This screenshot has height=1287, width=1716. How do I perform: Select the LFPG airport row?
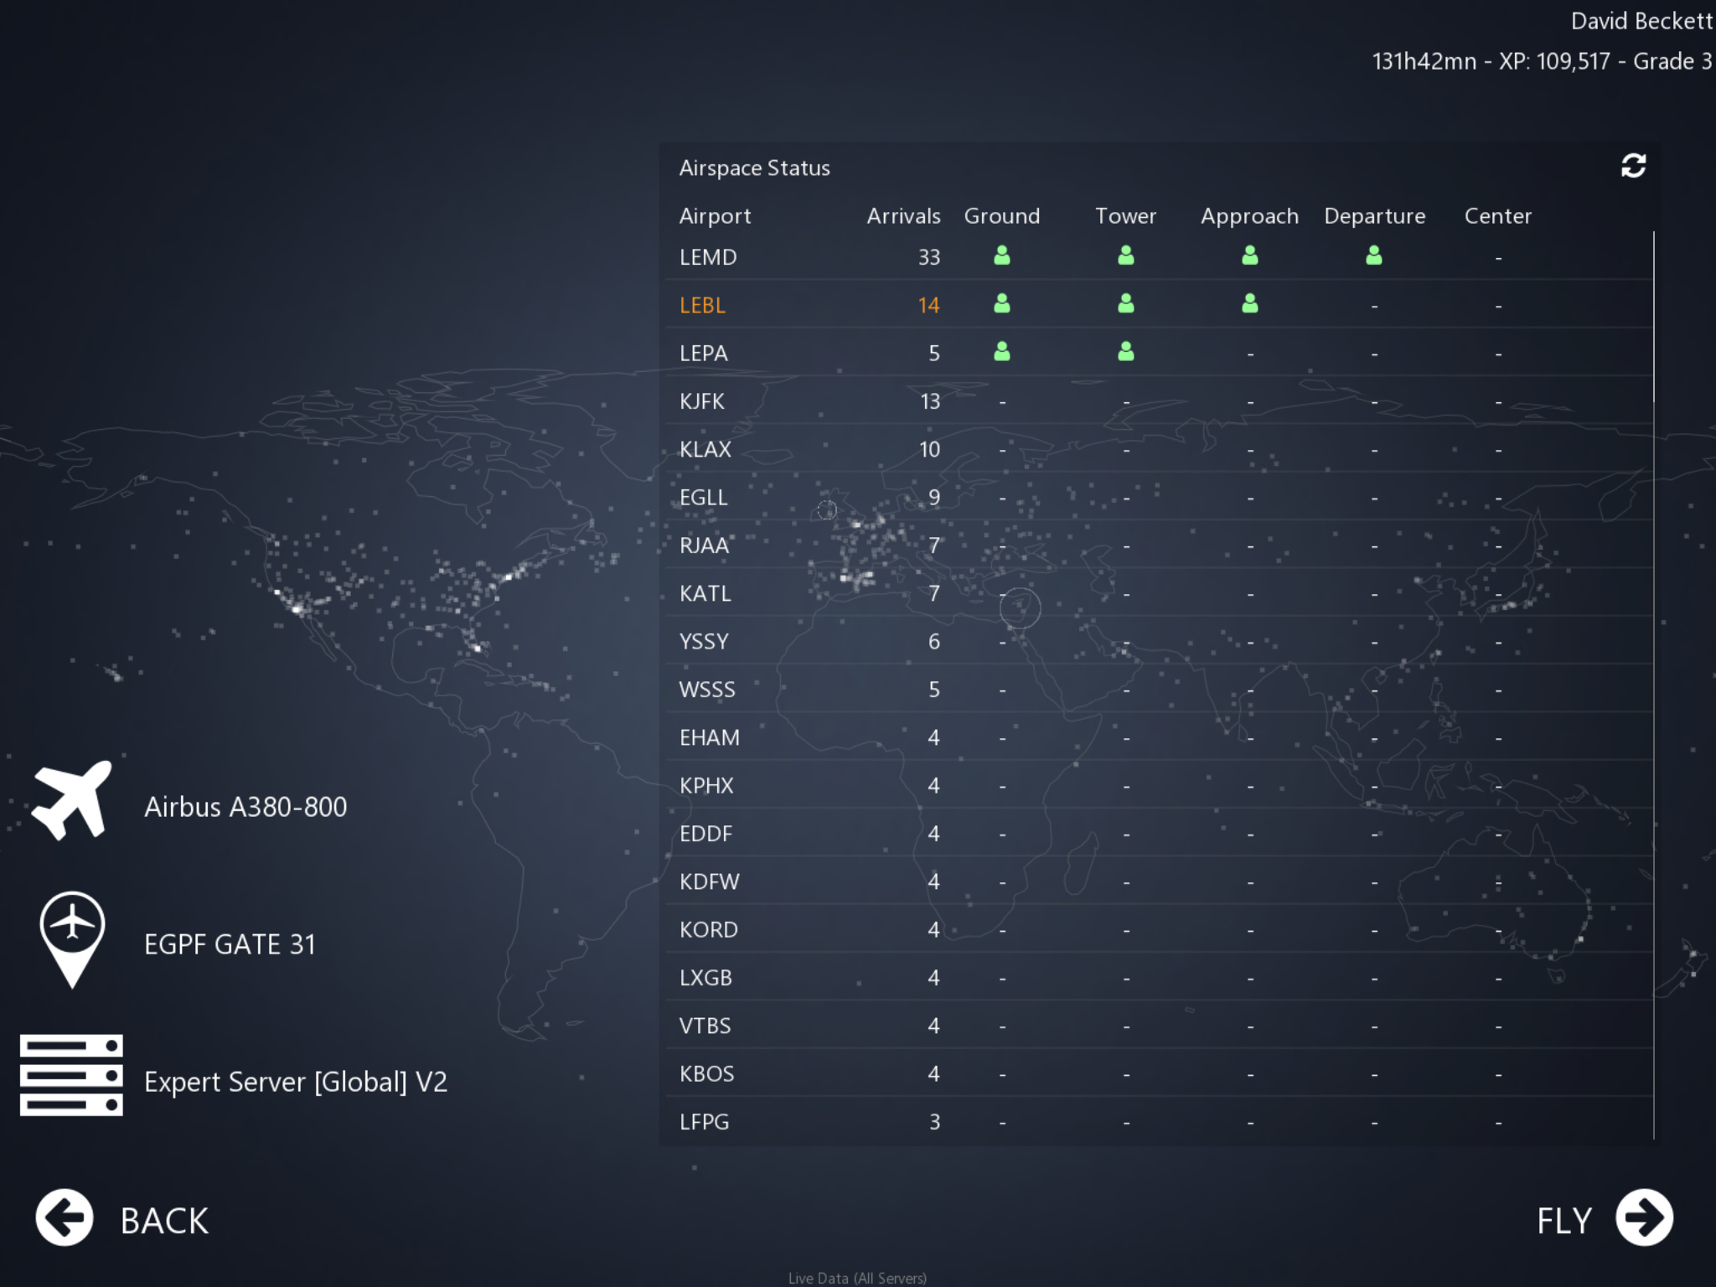pyautogui.click(x=704, y=1122)
